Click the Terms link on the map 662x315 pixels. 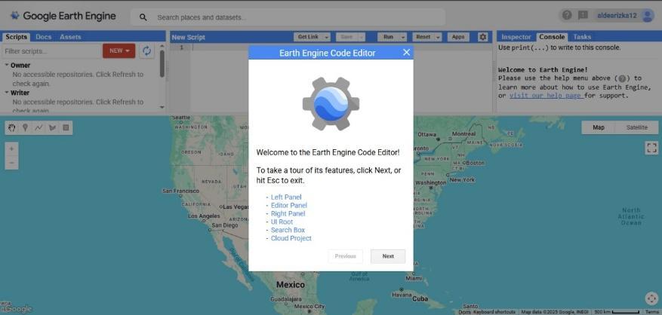coord(652,312)
